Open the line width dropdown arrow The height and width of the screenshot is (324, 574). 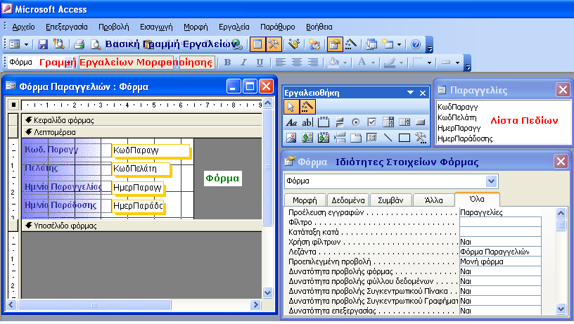429,63
